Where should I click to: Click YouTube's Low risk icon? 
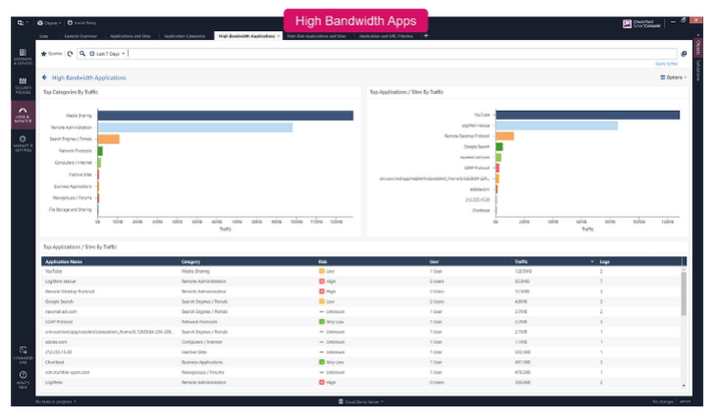click(321, 271)
